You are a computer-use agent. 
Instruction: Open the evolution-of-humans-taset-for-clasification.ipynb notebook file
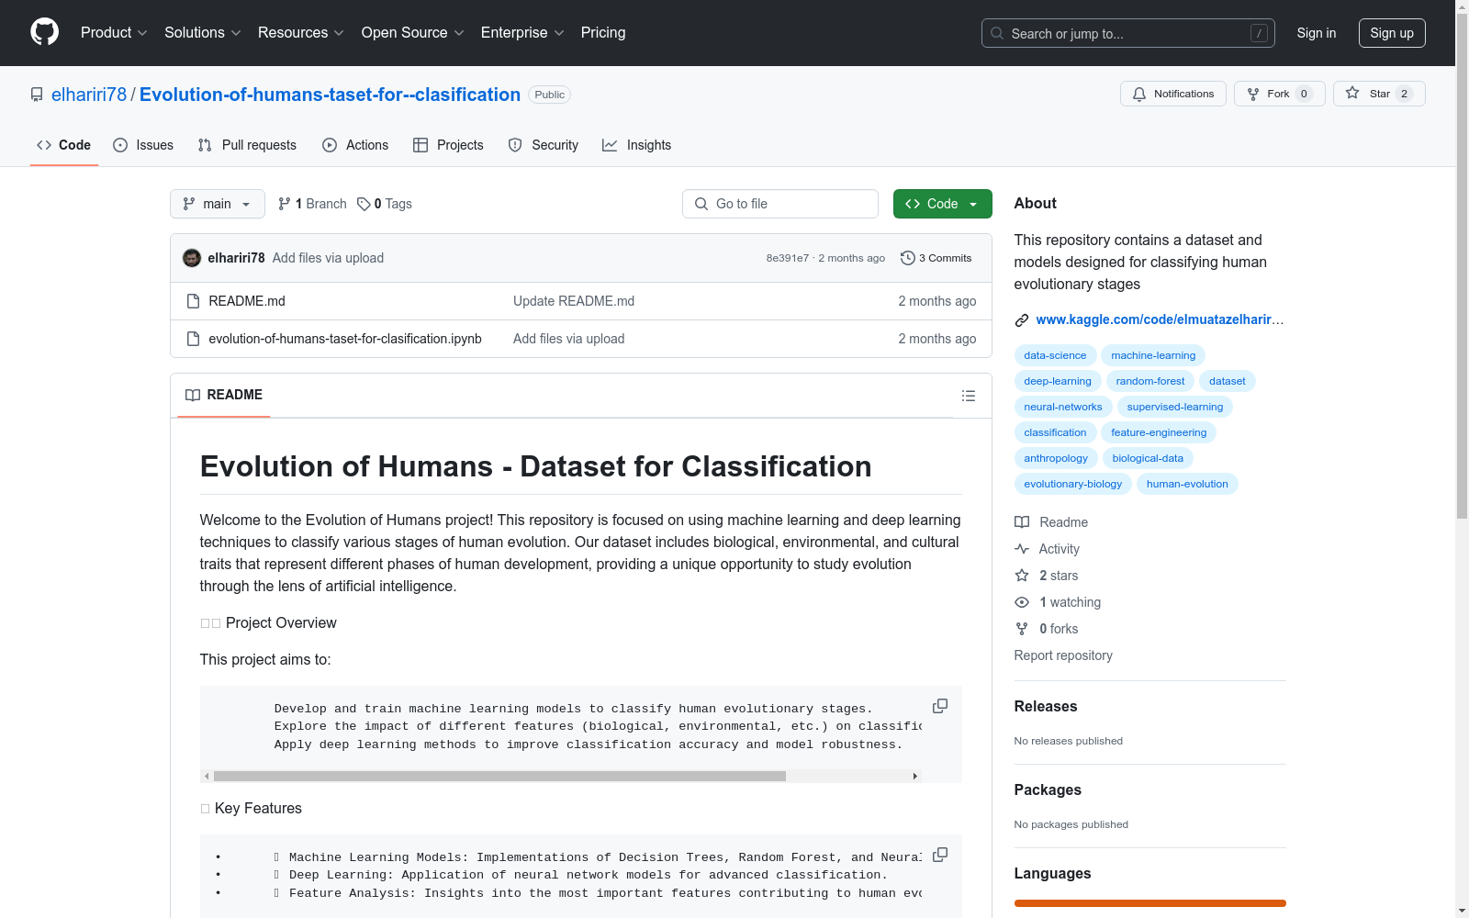[345, 339]
